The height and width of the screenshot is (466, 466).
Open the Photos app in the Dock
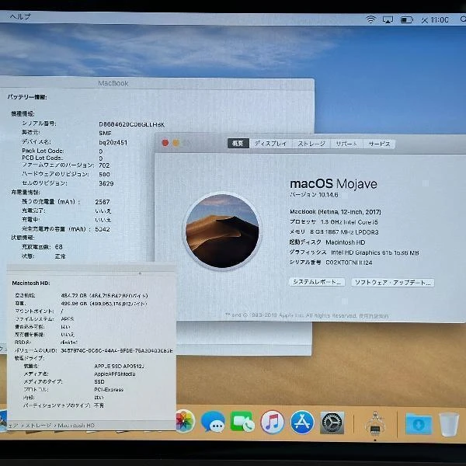185,422
